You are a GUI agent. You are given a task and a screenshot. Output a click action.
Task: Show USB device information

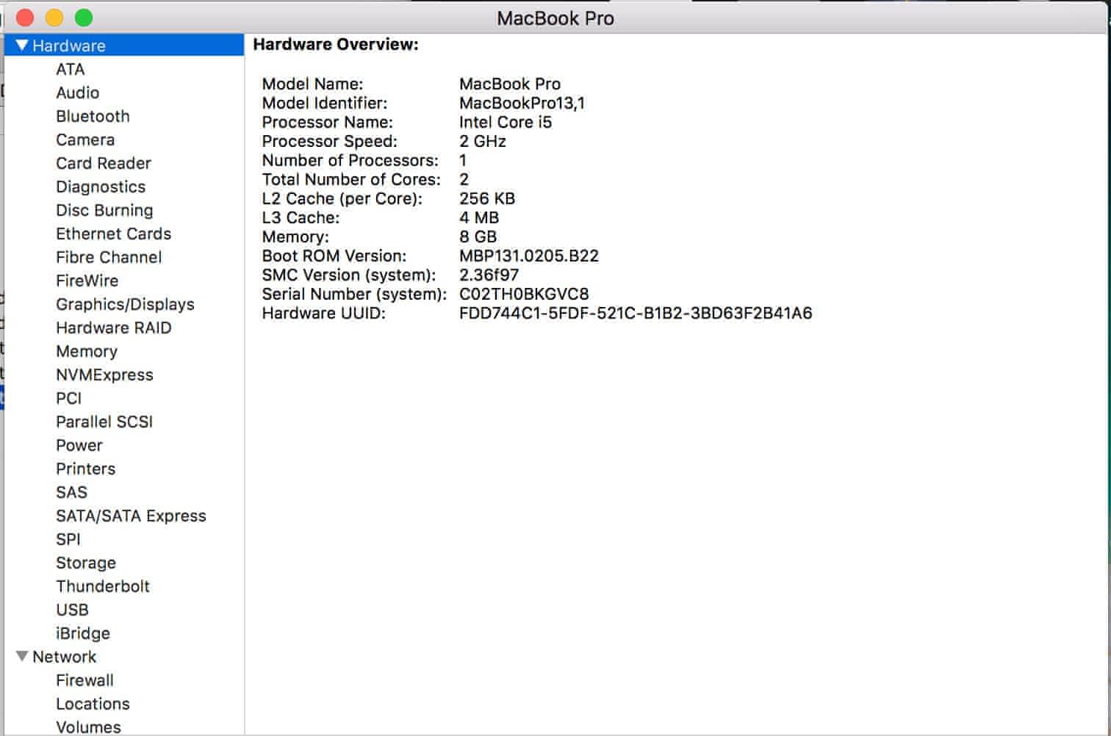(72, 610)
